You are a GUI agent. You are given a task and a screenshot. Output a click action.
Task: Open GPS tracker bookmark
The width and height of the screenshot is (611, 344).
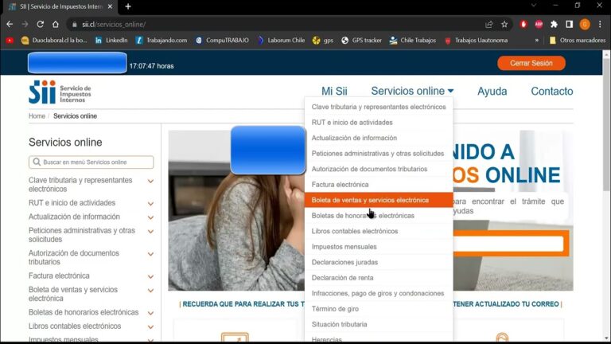pyautogui.click(x=362, y=40)
